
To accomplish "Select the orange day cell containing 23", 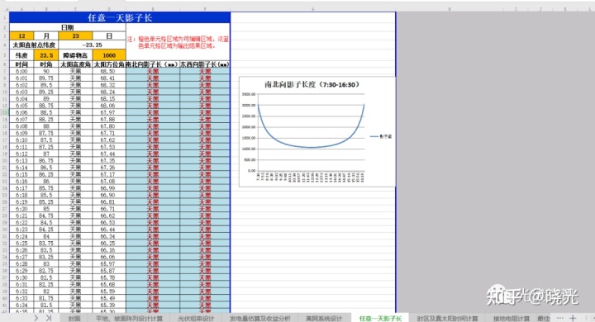I will (x=75, y=36).
